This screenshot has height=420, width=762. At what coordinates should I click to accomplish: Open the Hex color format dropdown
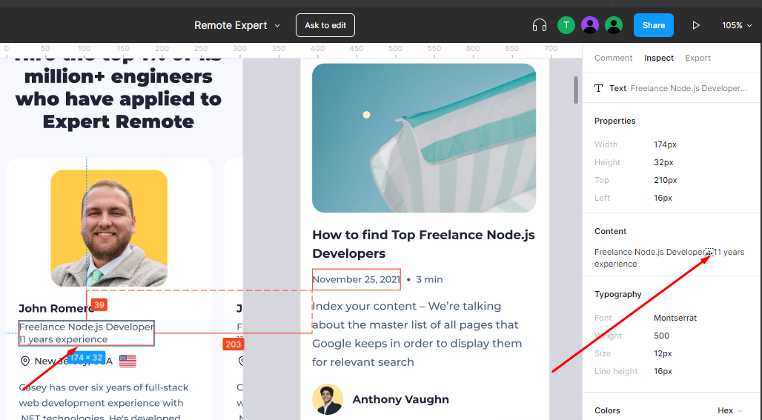tap(730, 410)
